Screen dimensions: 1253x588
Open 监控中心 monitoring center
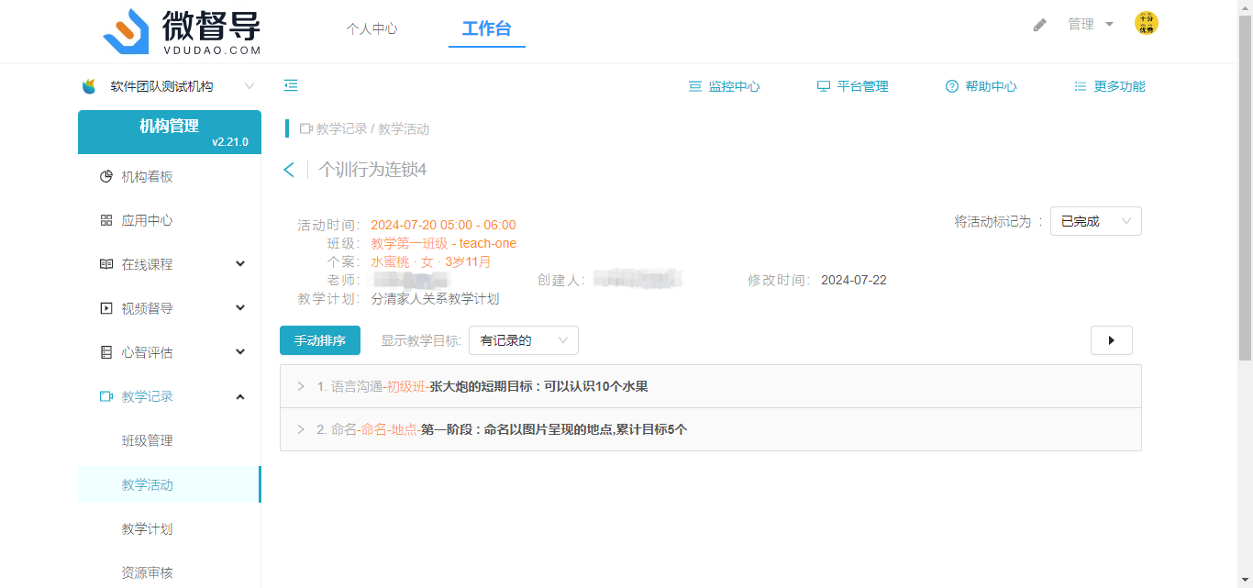725,86
